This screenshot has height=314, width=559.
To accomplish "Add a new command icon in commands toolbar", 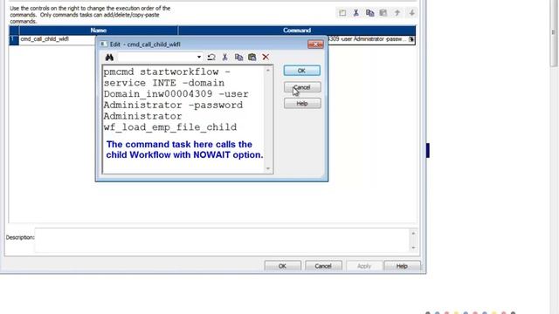I will [342, 13].
